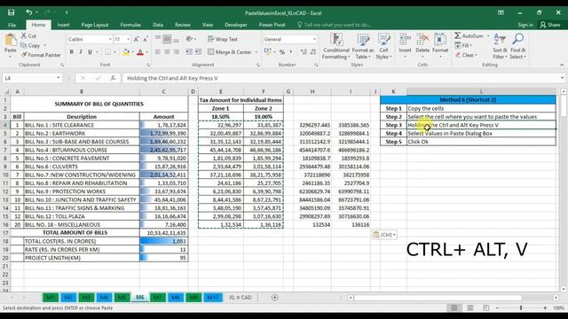
Task: Open the File menu tab
Action: (x=12, y=25)
